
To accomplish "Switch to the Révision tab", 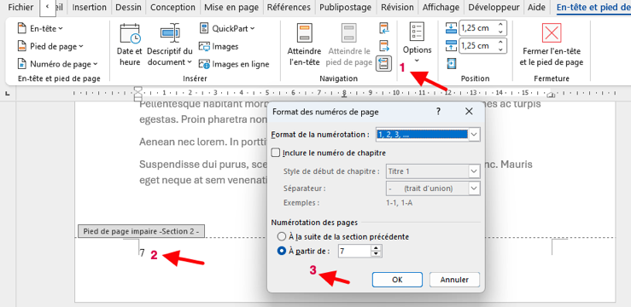I will click(397, 7).
